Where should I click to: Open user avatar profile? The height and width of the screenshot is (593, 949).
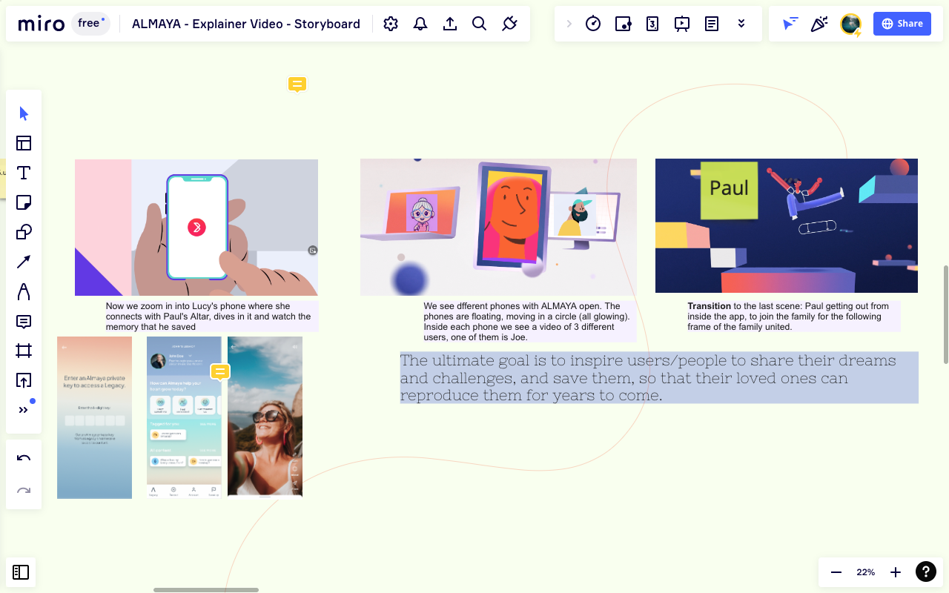pyautogui.click(x=850, y=24)
